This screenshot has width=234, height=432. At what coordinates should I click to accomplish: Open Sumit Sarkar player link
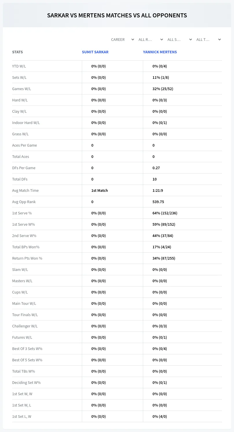(95, 52)
